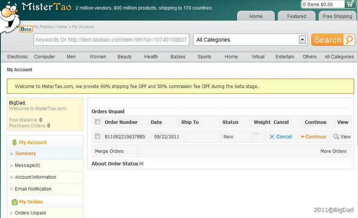Click the Ship To column header
Screen dimensions: 358x218
190,122
